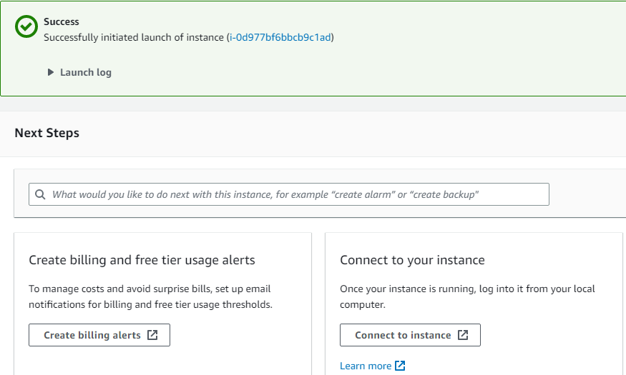Viewport: 626px width, 375px height.
Task: Click external link icon on Create billing alerts
Action: [x=152, y=335]
